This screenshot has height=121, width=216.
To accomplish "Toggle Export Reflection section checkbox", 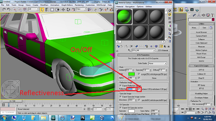I will point(120,85).
